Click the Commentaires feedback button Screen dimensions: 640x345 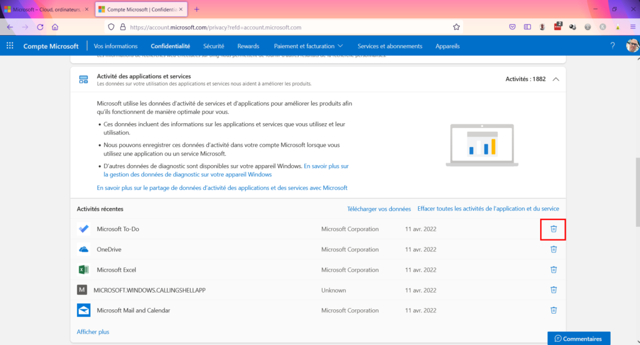[x=579, y=339]
